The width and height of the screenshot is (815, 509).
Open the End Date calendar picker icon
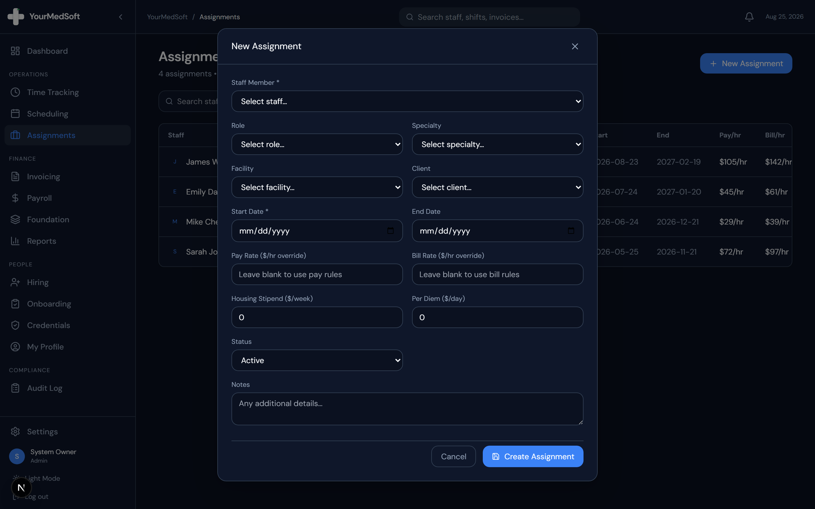pos(571,230)
